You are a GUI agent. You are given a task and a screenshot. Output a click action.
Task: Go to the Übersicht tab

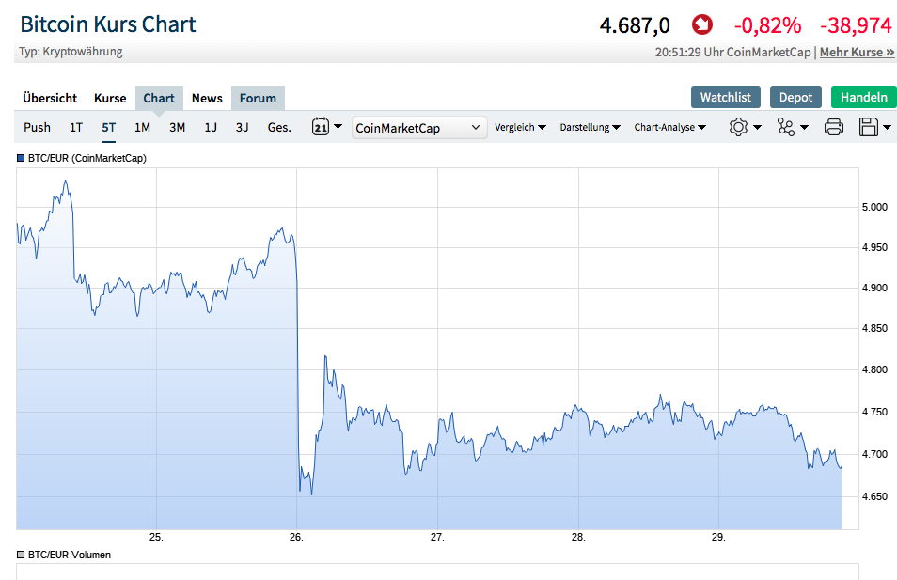pyautogui.click(x=50, y=98)
